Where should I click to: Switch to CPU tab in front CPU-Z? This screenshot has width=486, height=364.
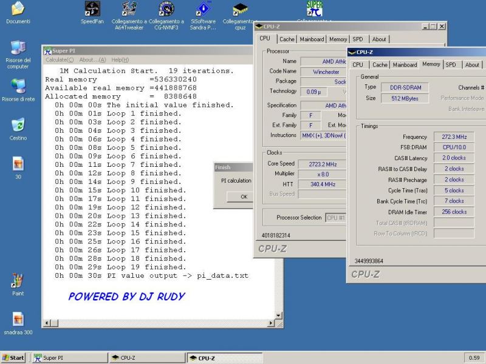pyautogui.click(x=358, y=65)
